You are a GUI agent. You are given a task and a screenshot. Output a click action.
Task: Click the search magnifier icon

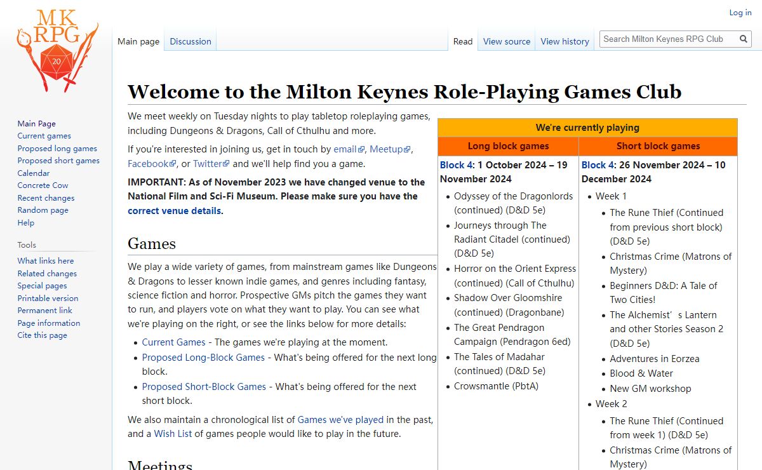pos(744,39)
